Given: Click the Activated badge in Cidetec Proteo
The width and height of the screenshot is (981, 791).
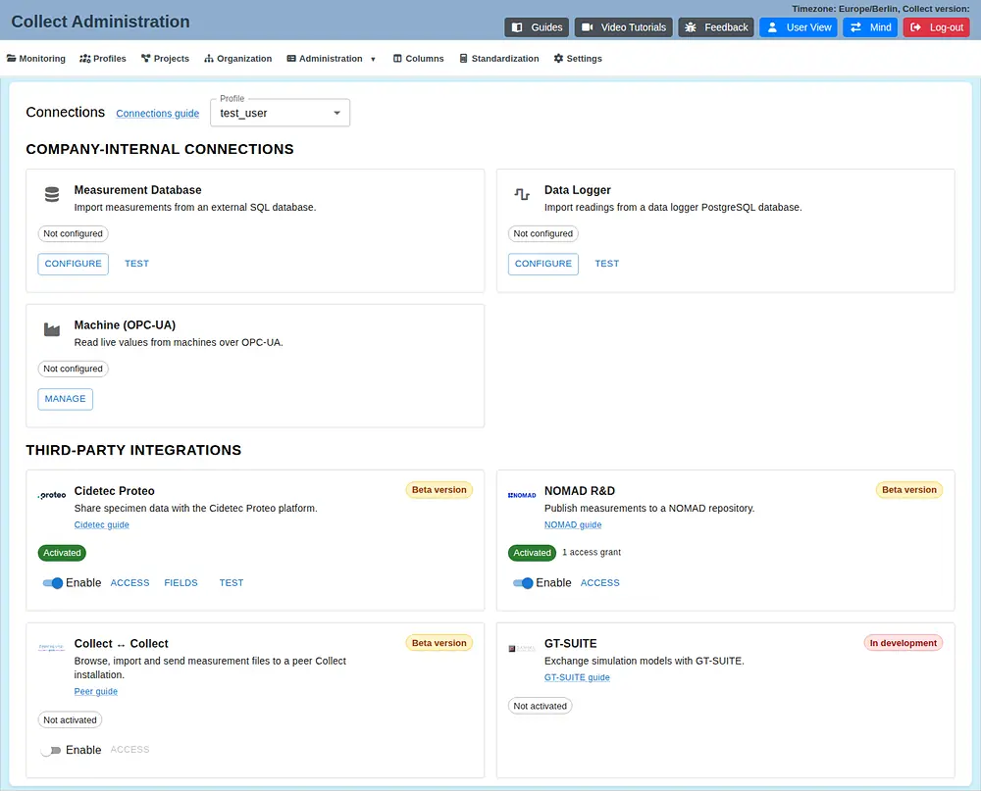Looking at the screenshot, I should (x=62, y=553).
